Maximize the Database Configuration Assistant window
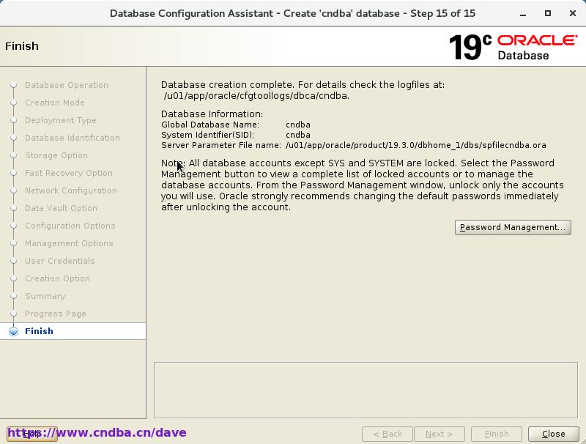The image size is (586, 444). coord(547,13)
